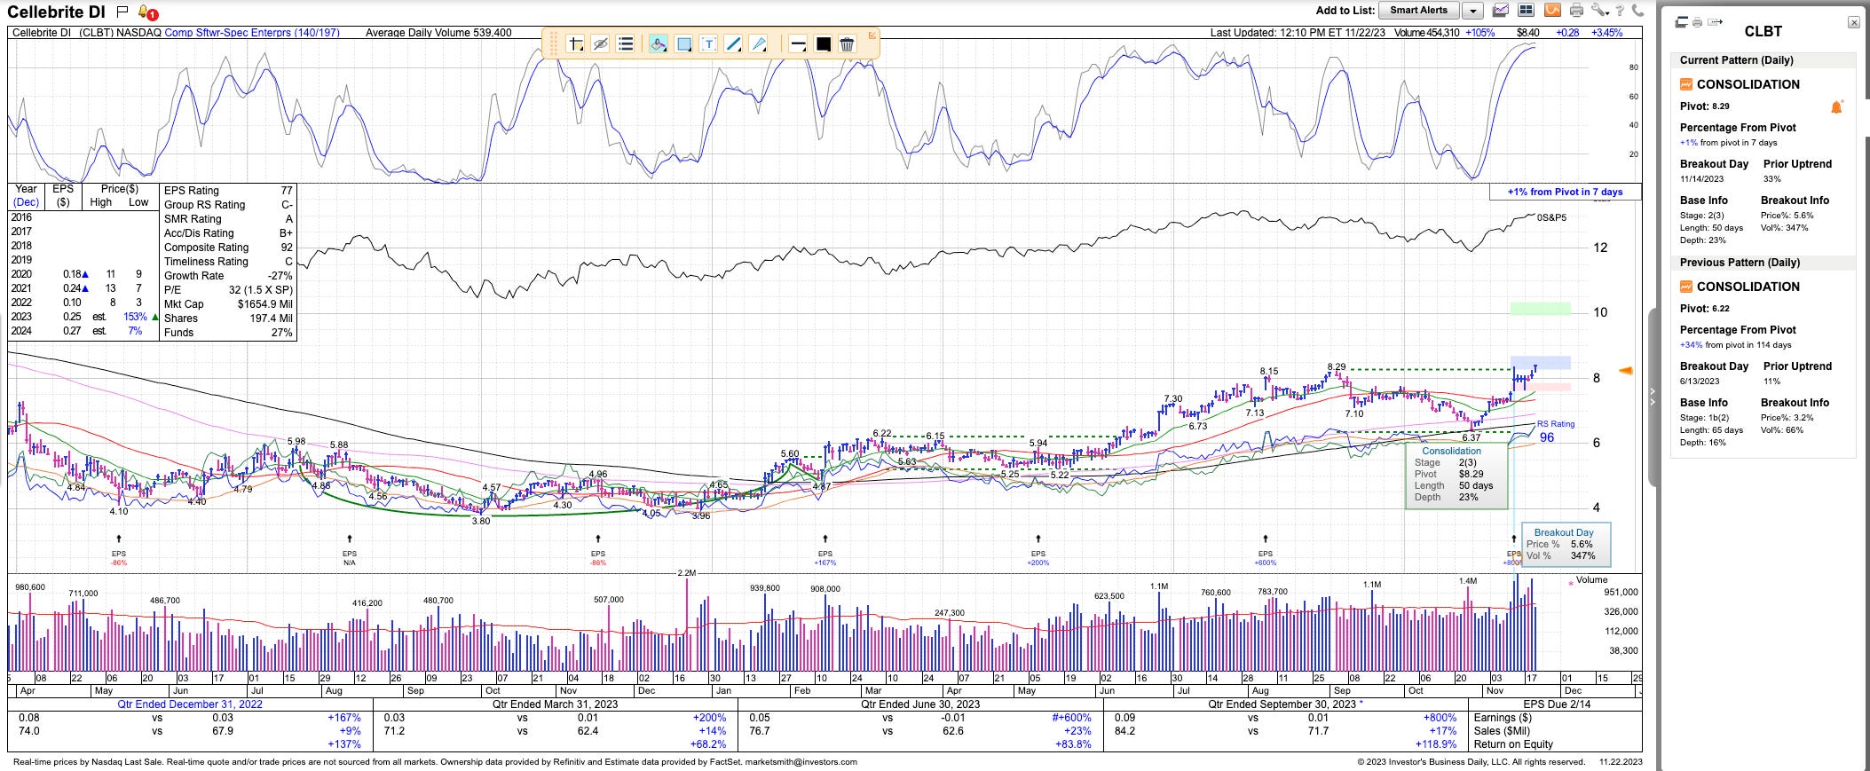Screen dimensions: 1870x771
Task: Select the rectangle shape tool
Action: pyautogui.click(x=683, y=43)
